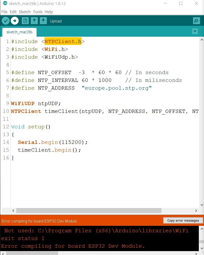The image size is (204, 255).
Task: Open a sketch with the up-arrow icon
Action: (x=34, y=21)
